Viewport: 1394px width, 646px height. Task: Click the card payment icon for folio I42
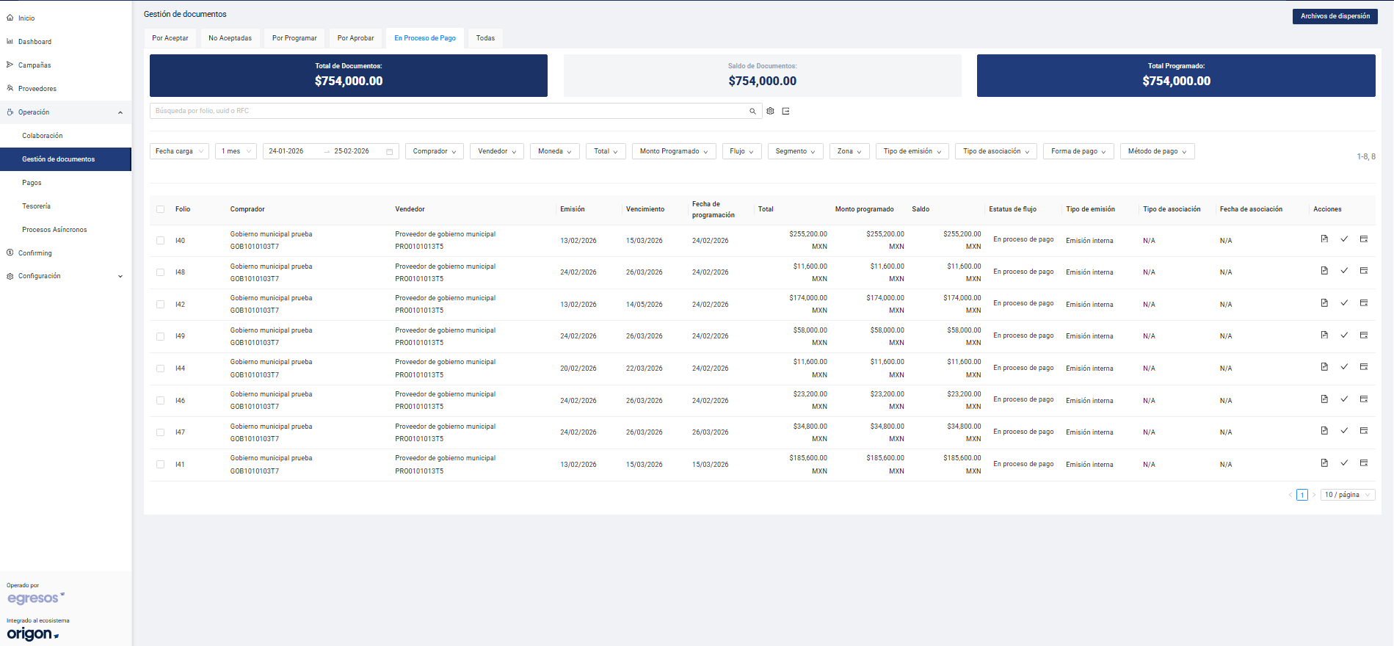pos(1364,303)
